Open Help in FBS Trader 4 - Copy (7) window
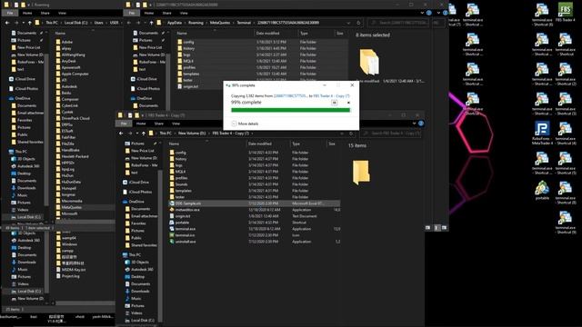The height and width of the screenshot is (327, 582). (421, 124)
